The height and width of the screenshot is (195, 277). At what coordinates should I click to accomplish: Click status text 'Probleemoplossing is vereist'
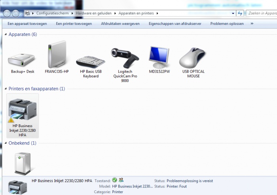(x=190, y=181)
